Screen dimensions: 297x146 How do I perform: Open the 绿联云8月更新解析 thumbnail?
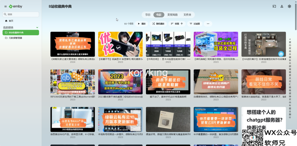tap(216, 119)
